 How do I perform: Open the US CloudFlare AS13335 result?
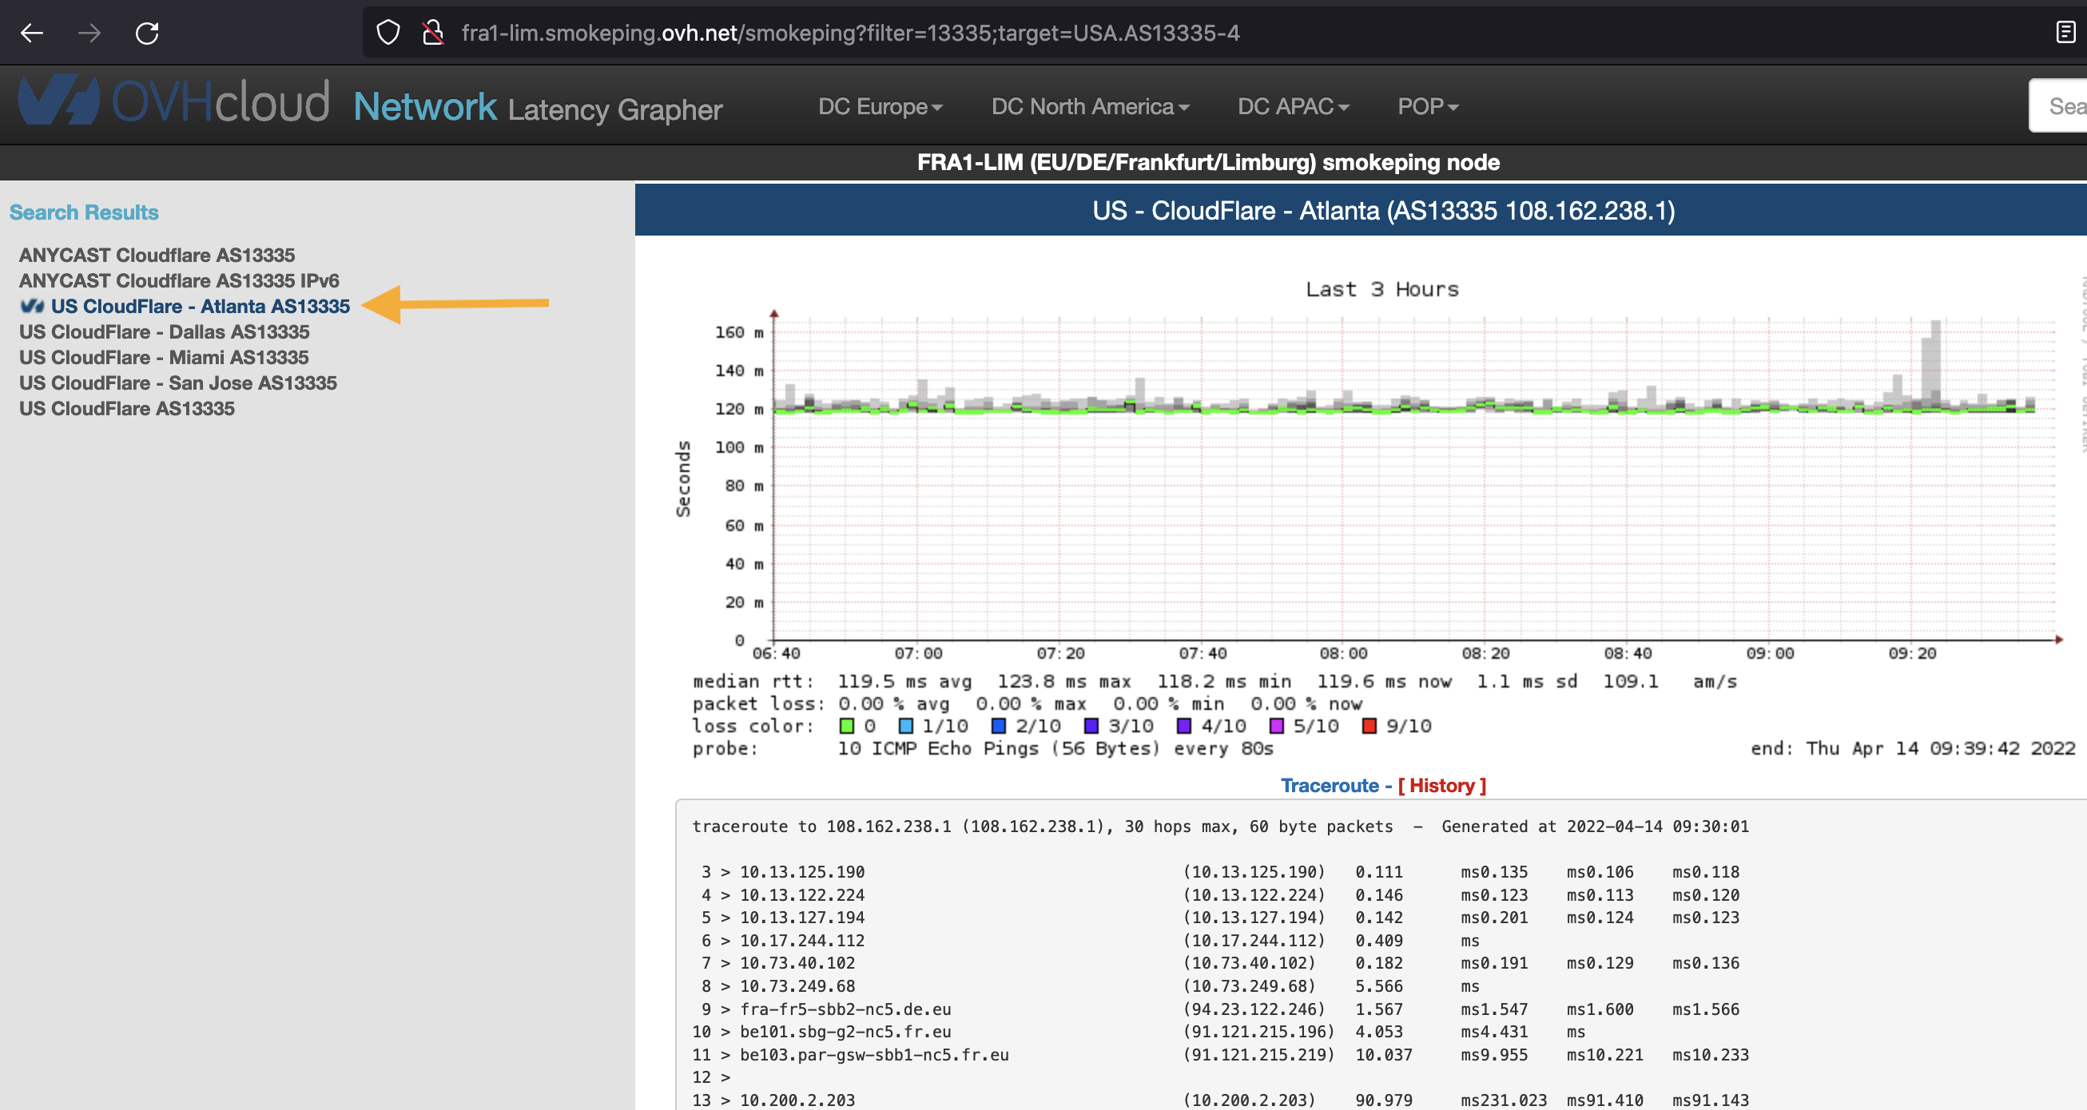pyautogui.click(x=126, y=409)
